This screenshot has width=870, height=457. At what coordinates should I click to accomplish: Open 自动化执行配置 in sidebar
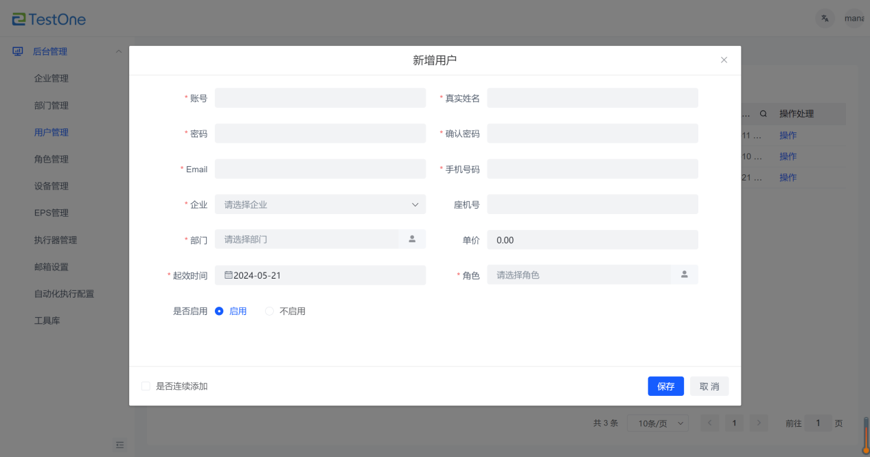click(65, 294)
